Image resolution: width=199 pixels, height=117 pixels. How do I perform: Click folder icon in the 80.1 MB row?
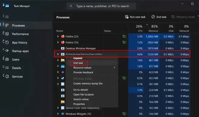pos(63,60)
